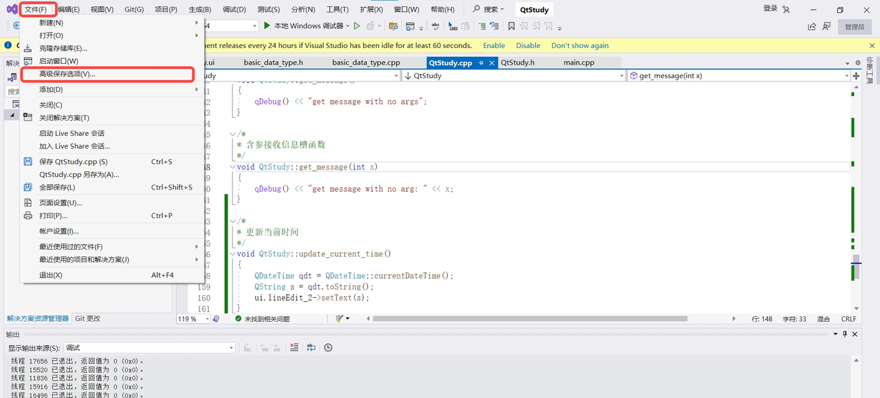
Task: Toggle pin on the QtStudy.cpp tab
Action: tap(481, 62)
